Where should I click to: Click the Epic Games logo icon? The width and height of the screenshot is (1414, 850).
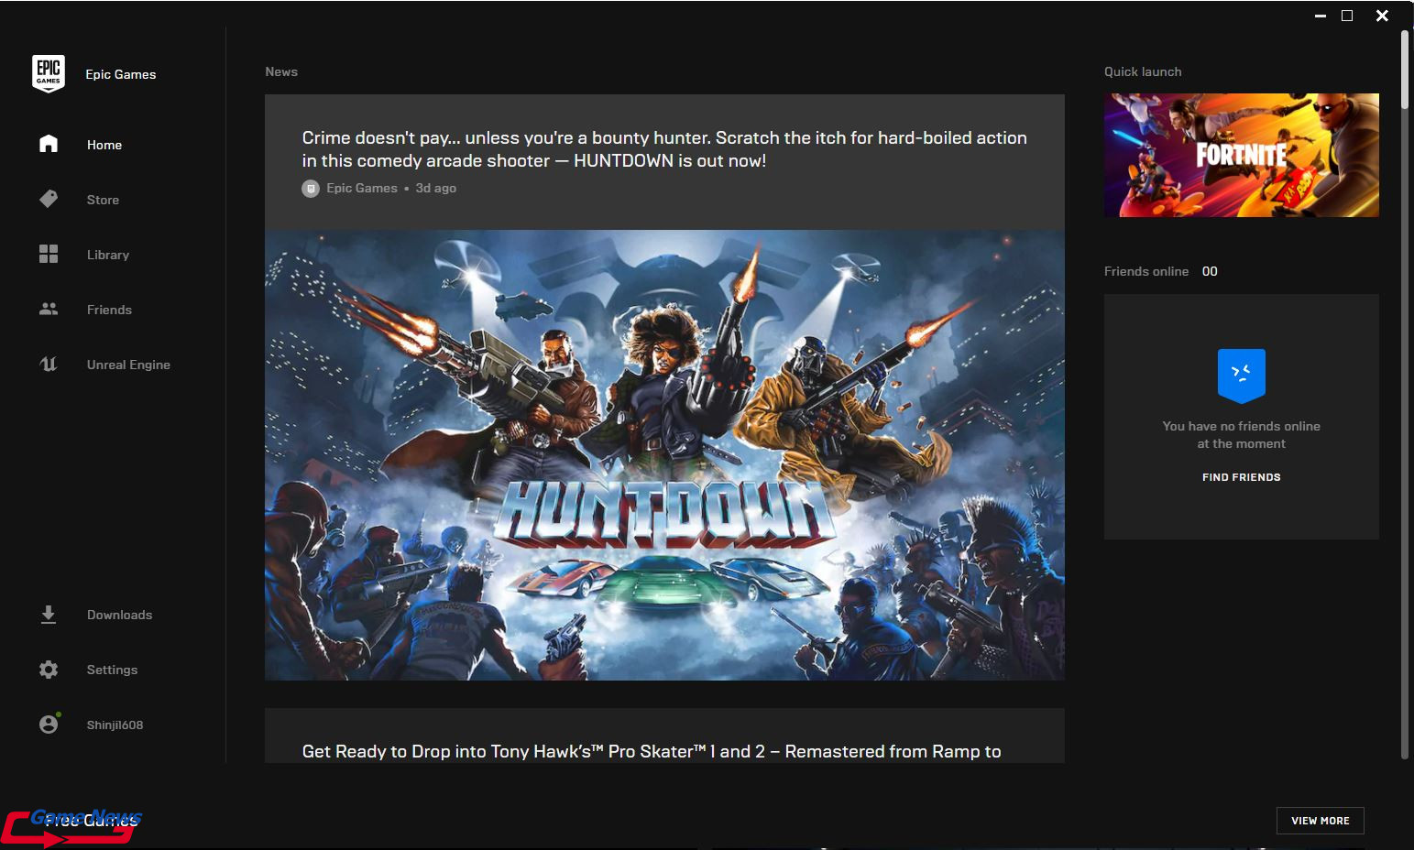pyautogui.click(x=49, y=74)
